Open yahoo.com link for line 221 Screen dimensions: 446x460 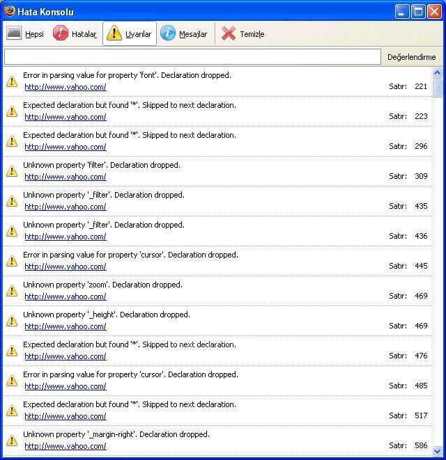[x=66, y=87]
